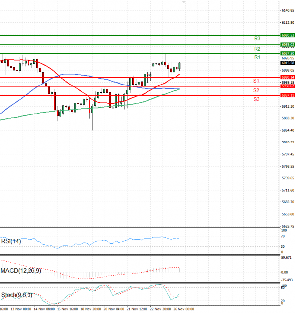Screen dimensions: 295x313
Task: Click the S3 support label
Action: point(257,99)
